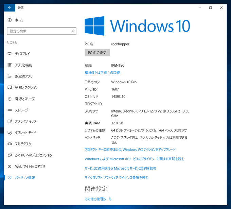Select オフライン マップ item
This screenshot has height=209, width=231.
(26, 121)
